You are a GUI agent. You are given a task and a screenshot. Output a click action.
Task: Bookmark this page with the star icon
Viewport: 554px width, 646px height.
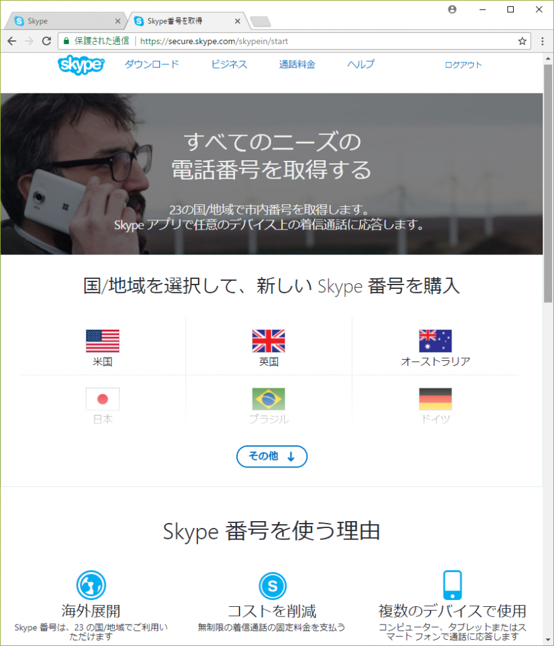(522, 41)
